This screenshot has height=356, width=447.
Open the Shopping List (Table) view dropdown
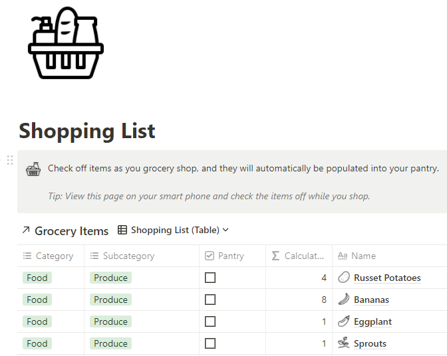[173, 230]
